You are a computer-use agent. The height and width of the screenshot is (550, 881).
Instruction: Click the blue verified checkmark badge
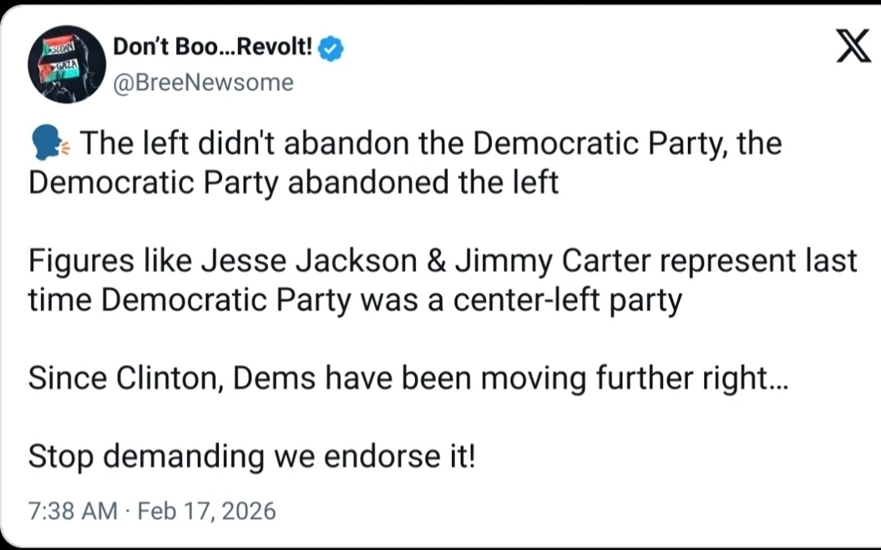click(332, 49)
